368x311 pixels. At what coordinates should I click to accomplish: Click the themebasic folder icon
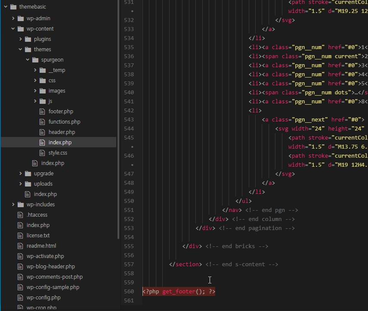pos(13,7)
